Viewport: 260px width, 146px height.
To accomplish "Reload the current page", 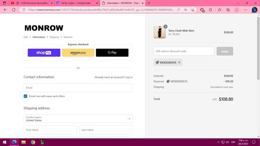I will [x=14, y=10].
